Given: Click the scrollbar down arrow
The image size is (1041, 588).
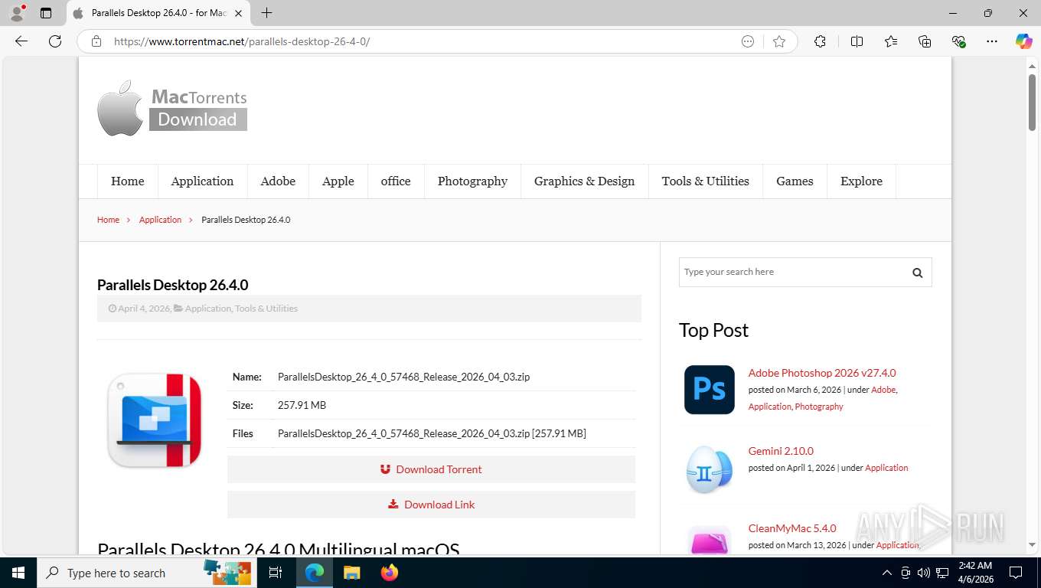Looking at the screenshot, I should pos(1032,544).
